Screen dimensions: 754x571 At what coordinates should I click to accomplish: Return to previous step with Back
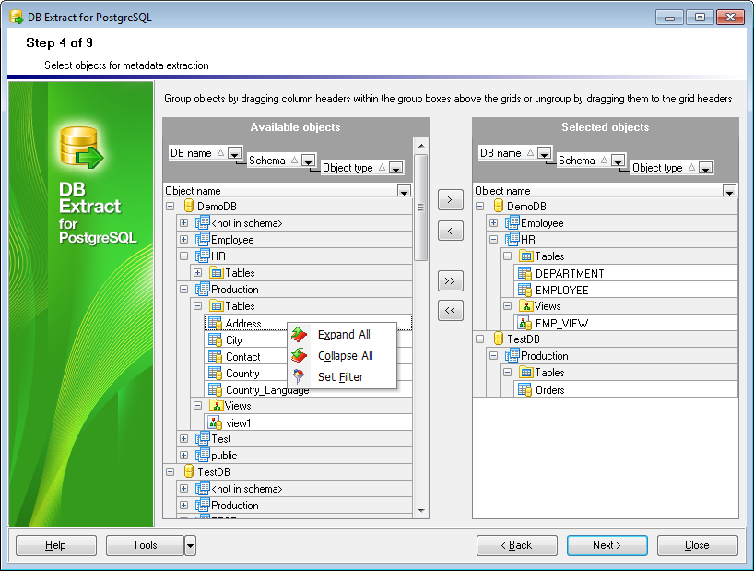click(x=517, y=545)
